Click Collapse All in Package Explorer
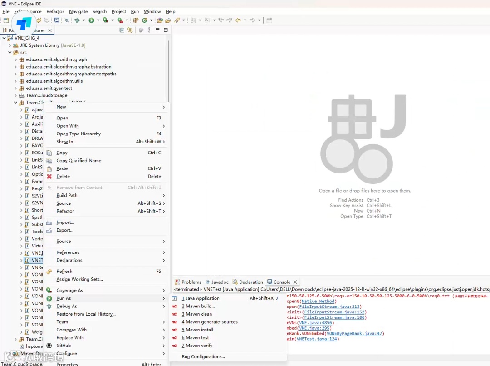 [122, 30]
